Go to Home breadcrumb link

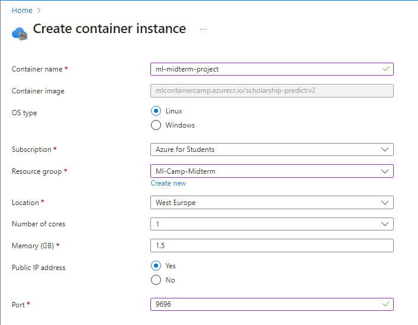22,11
